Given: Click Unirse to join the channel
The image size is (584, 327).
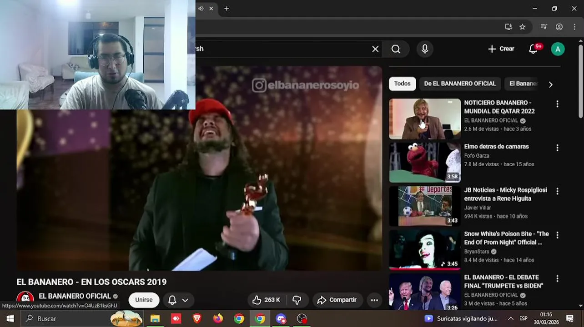Looking at the screenshot, I should (144, 300).
